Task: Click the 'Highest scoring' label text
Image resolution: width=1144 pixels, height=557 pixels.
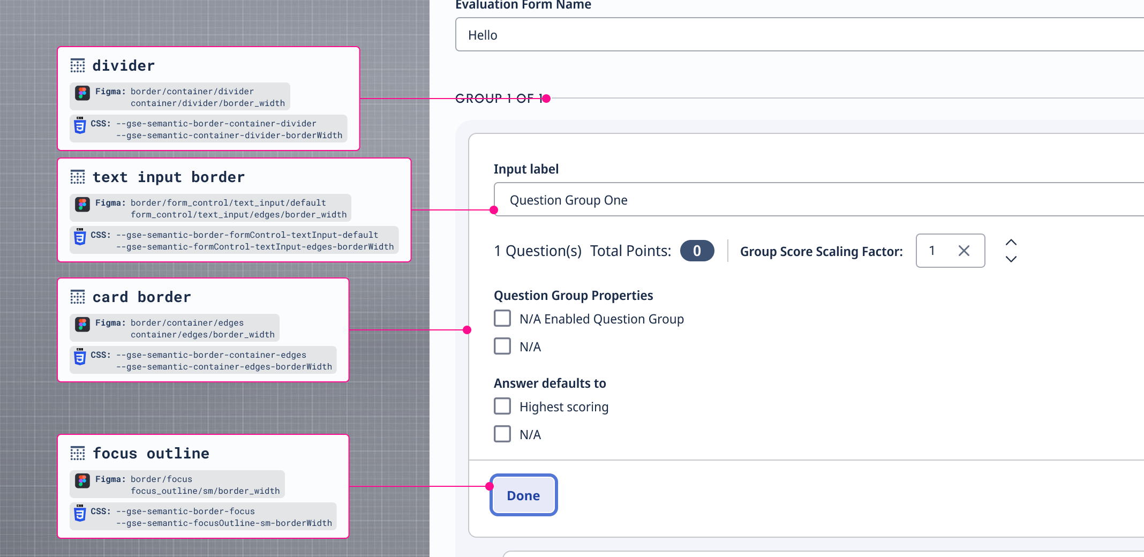Action: click(564, 407)
